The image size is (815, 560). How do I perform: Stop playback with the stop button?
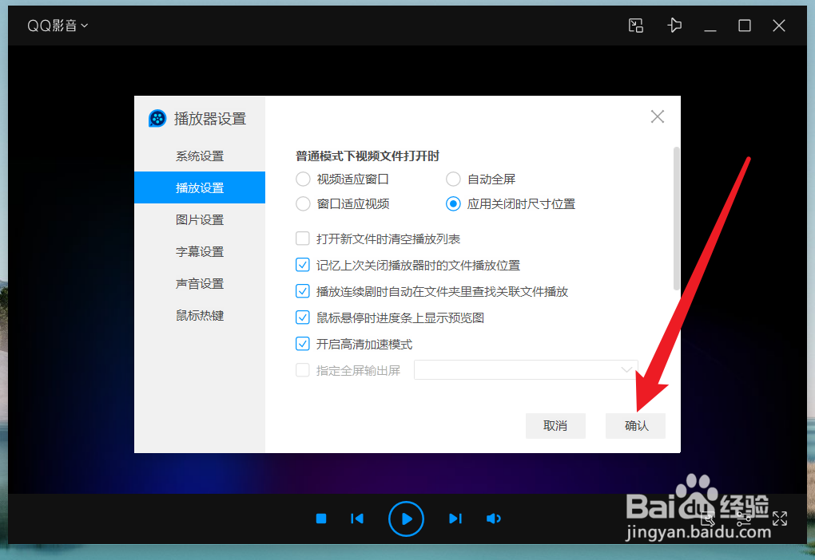[x=321, y=519]
